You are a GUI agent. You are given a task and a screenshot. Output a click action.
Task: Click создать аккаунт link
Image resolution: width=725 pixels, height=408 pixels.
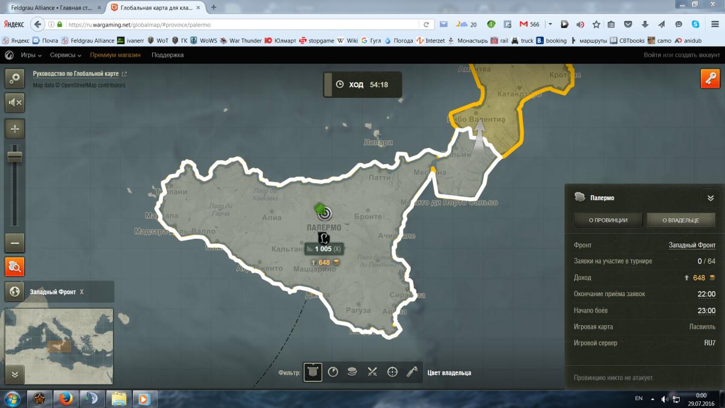click(697, 55)
